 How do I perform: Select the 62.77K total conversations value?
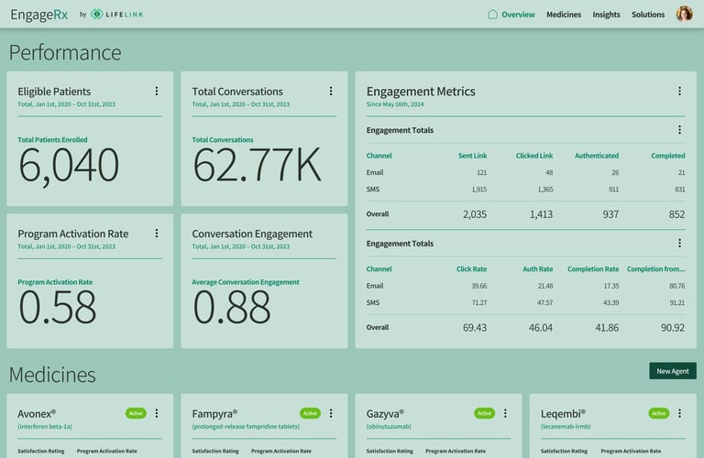[x=257, y=165]
